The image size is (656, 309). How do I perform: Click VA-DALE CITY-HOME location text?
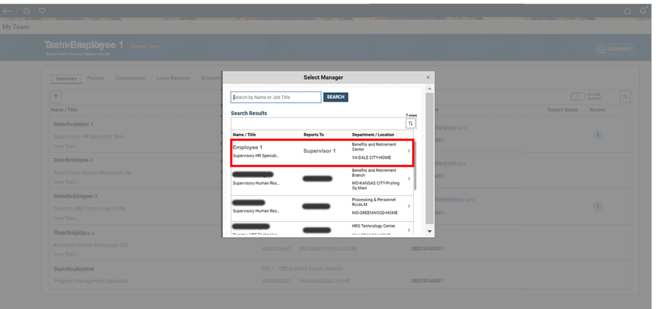click(x=372, y=158)
